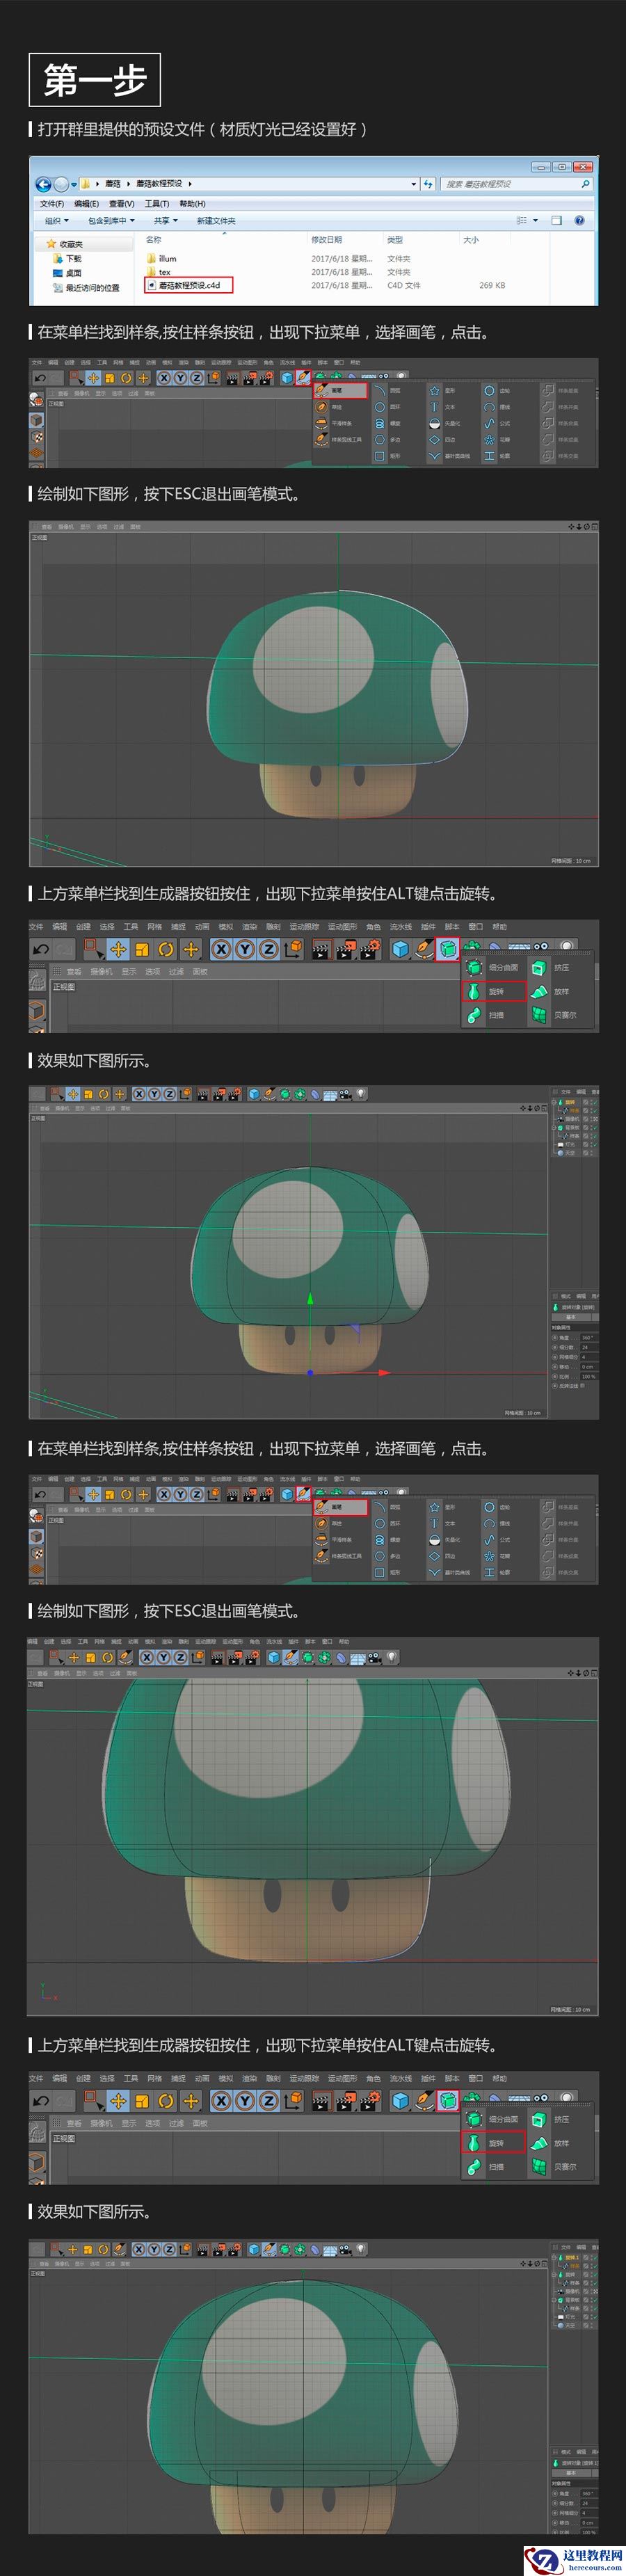Image resolution: width=626 pixels, height=2576 pixels.
Task: Open 运动图形 menu in the first generator-menu screenshot
Action: (x=342, y=927)
